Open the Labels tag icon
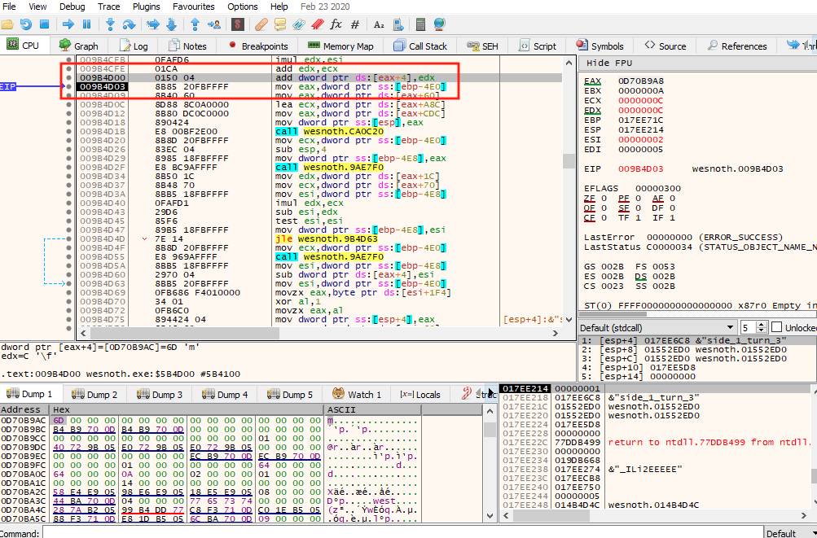The image size is (817, 538). pyautogui.click(x=299, y=24)
